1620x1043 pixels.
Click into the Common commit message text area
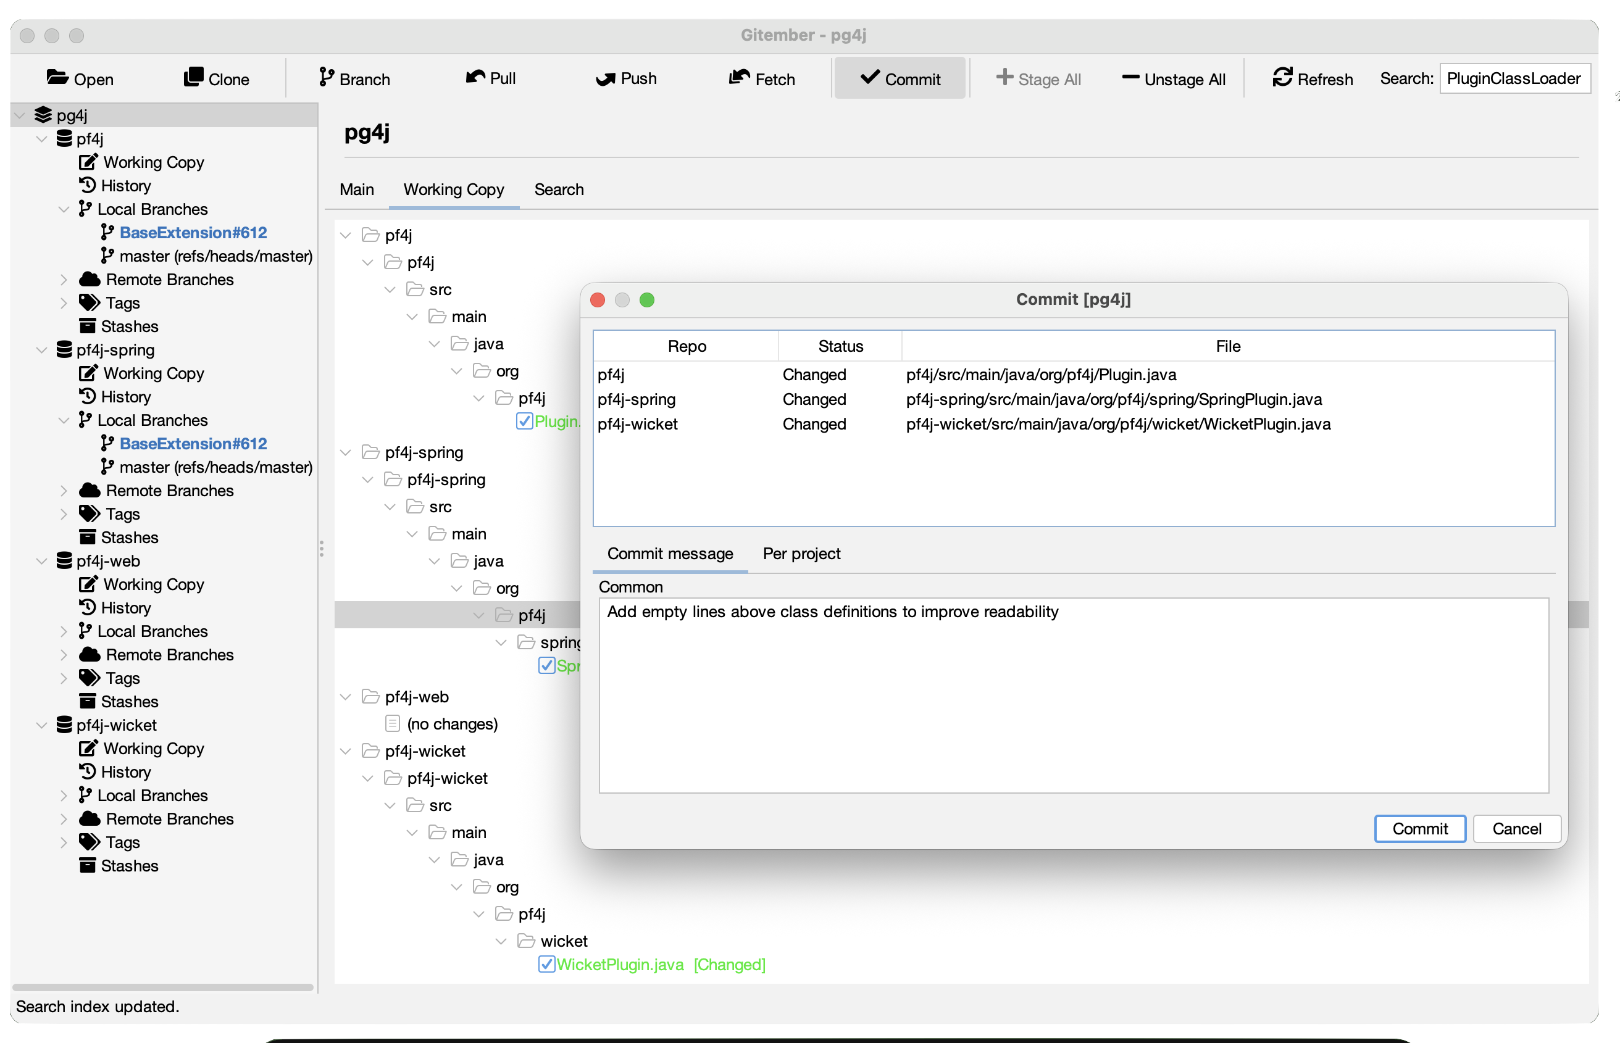pyautogui.click(x=1074, y=695)
